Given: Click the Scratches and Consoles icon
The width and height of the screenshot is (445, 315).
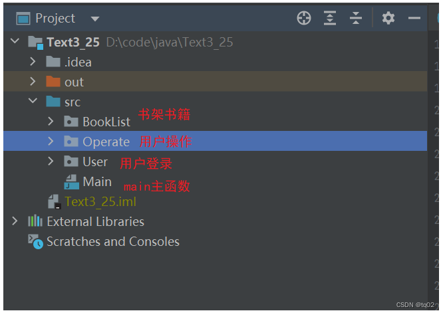Looking at the screenshot, I should pyautogui.click(x=35, y=241).
